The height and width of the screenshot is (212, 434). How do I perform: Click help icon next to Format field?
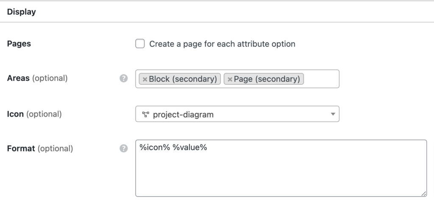tap(124, 148)
